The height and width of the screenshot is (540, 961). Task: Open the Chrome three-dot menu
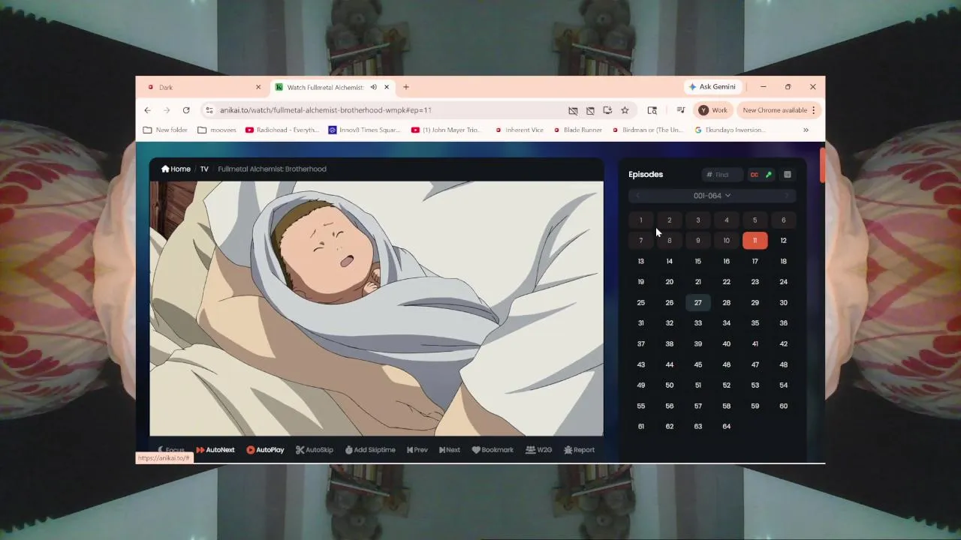click(x=814, y=110)
